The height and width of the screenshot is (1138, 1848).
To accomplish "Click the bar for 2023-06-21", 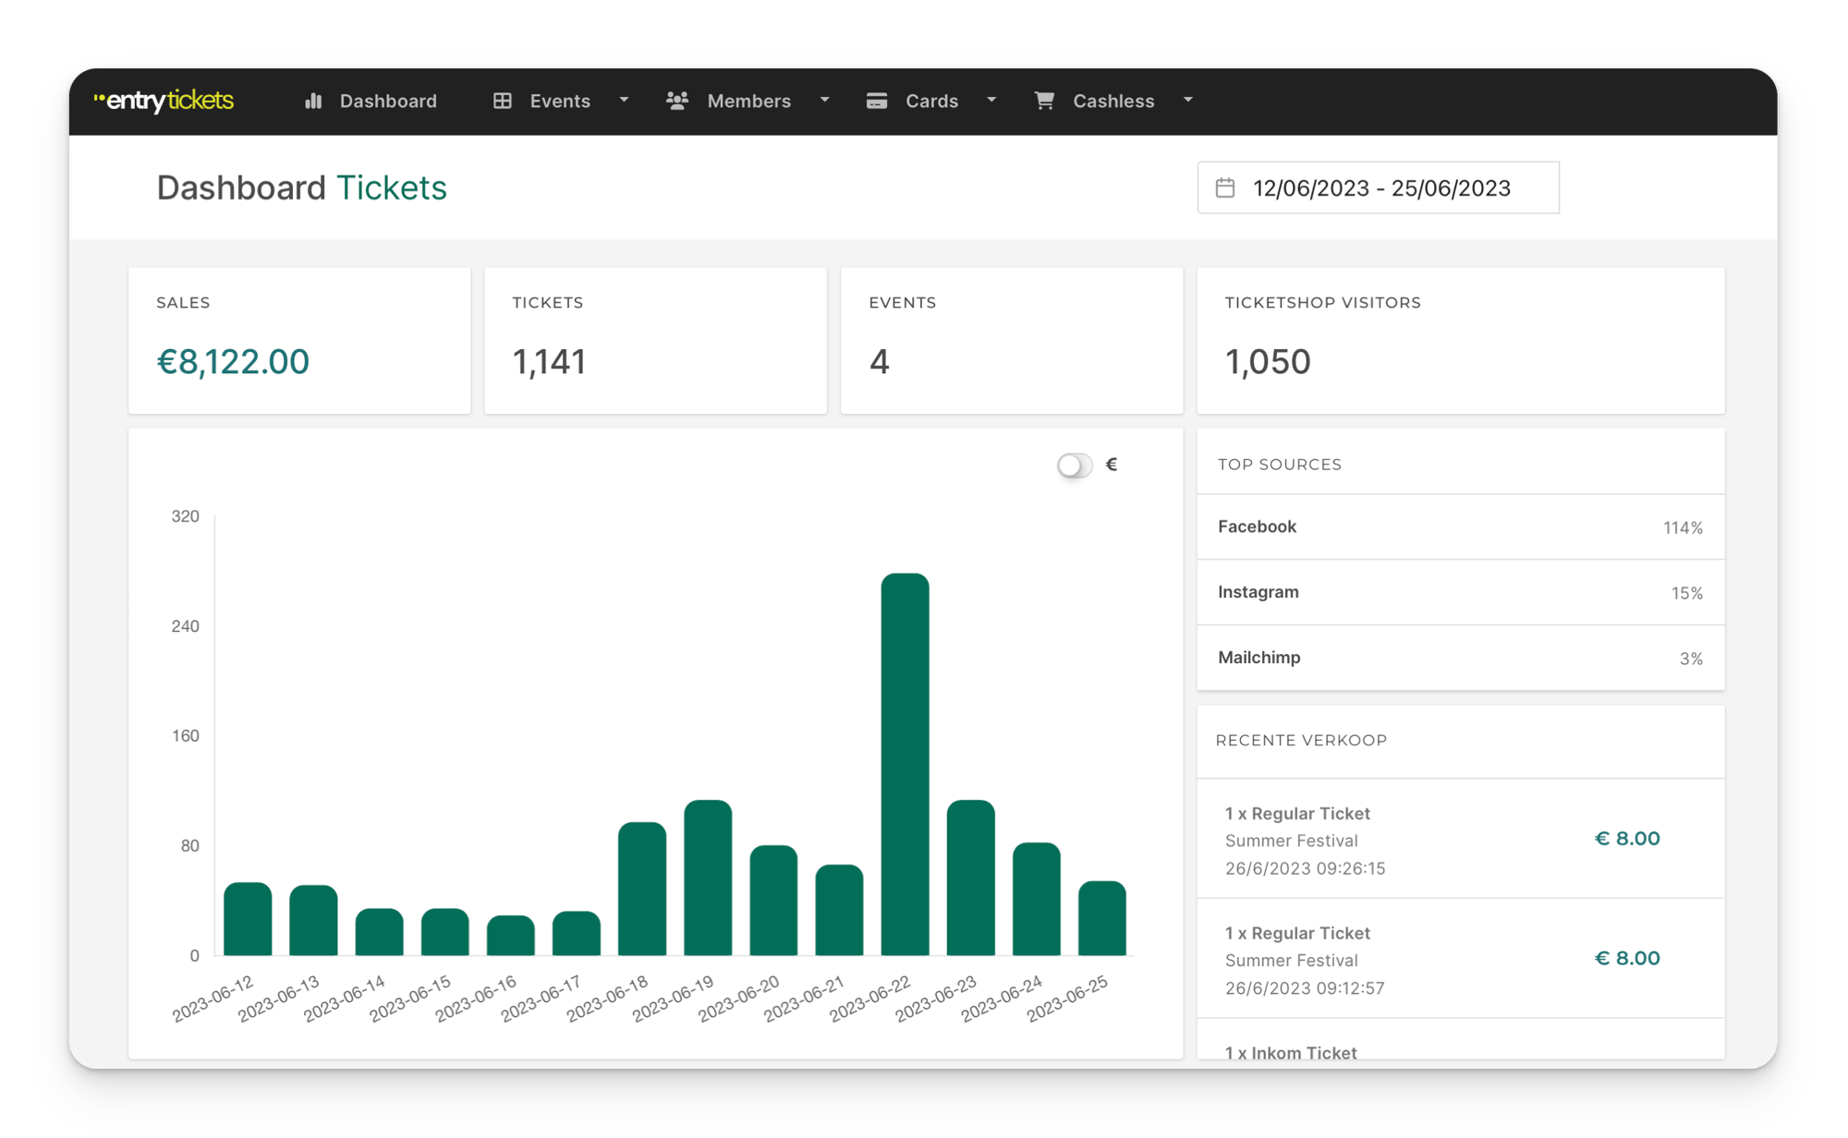I will (x=839, y=910).
